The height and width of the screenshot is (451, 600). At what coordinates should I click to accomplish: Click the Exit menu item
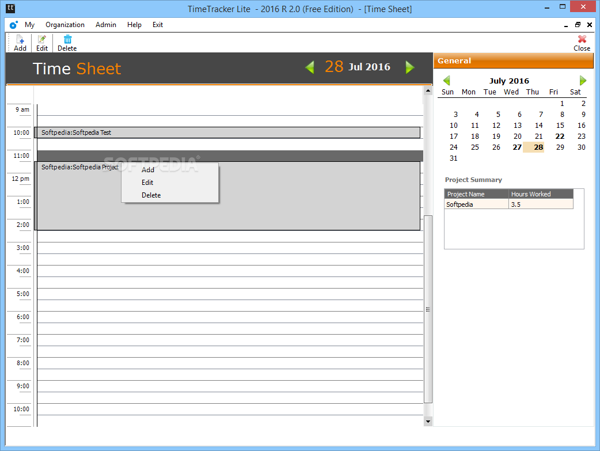[158, 25]
